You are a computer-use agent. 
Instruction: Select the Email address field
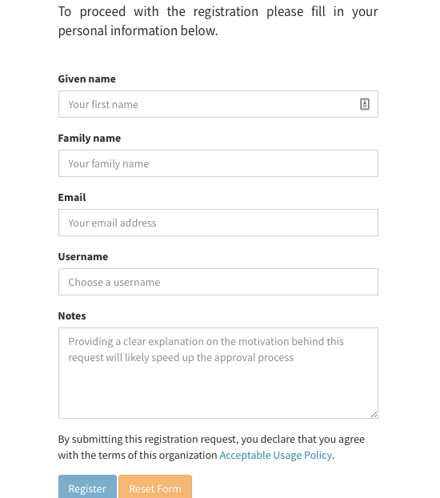tap(218, 223)
